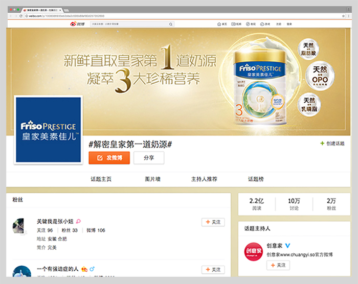Click the 分享 share button
The image size is (358, 284).
tap(149, 158)
